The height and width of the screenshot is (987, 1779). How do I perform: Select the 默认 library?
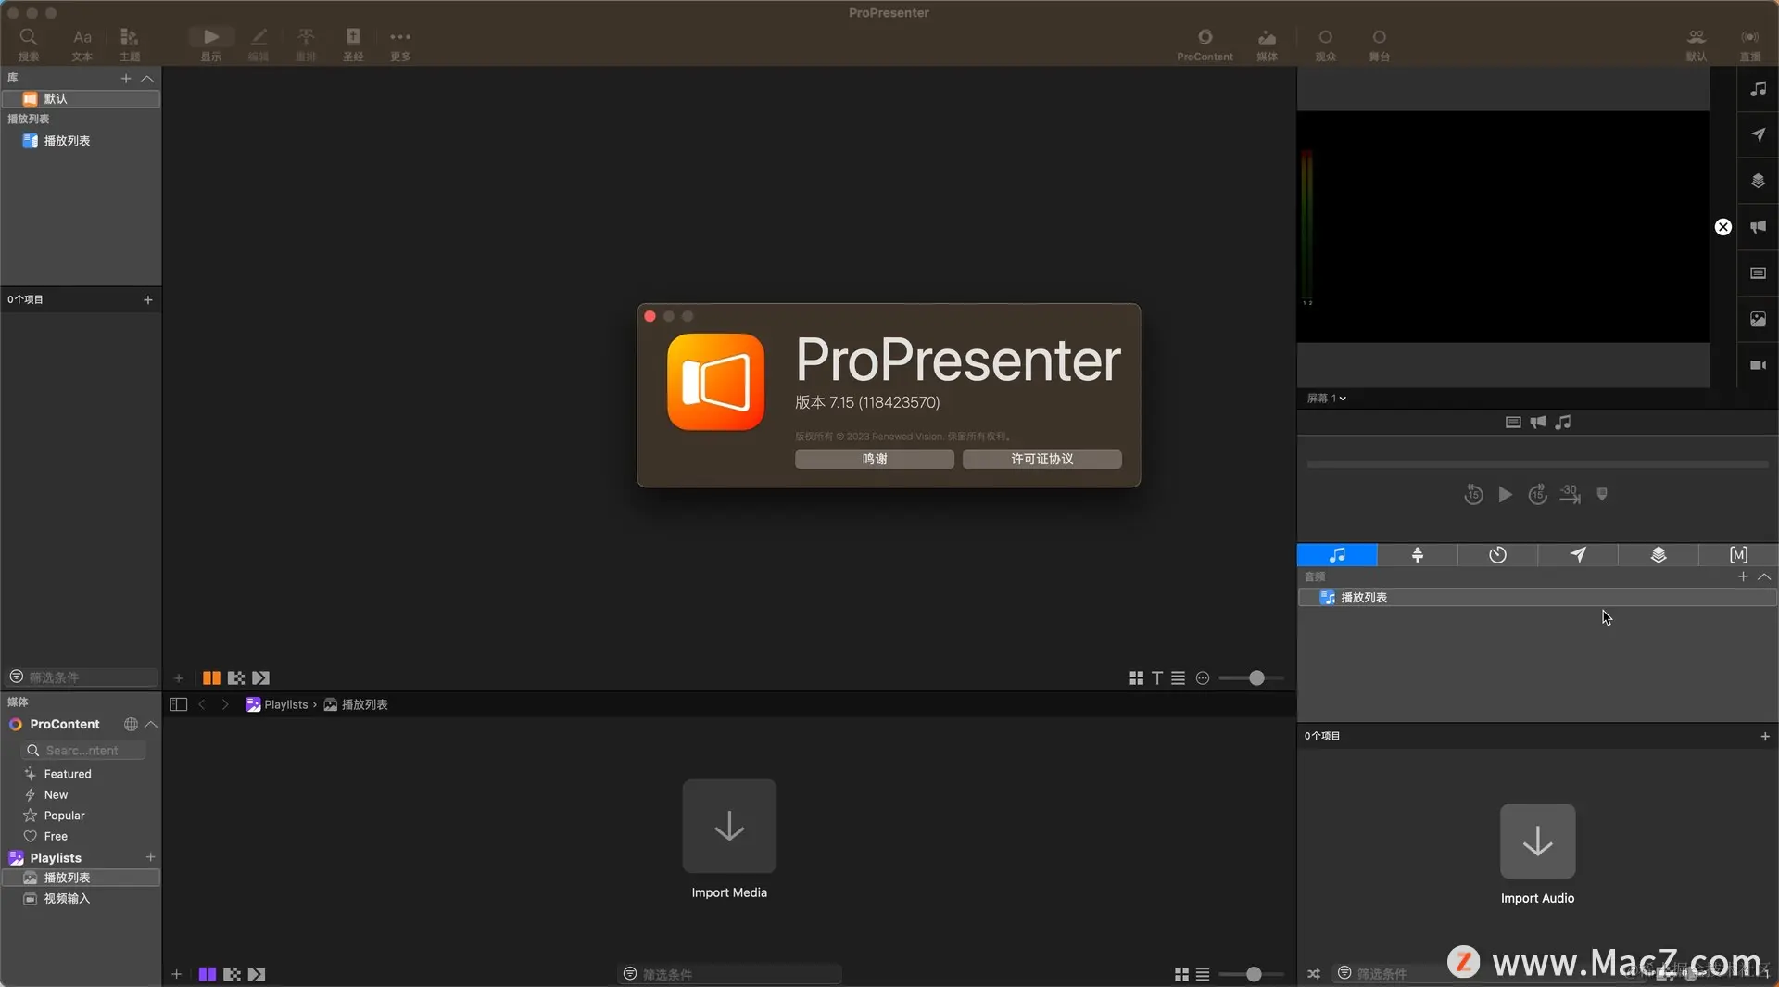81,98
